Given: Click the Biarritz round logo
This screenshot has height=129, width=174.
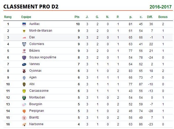Looking at the screenshot, I should coord(24,118).
